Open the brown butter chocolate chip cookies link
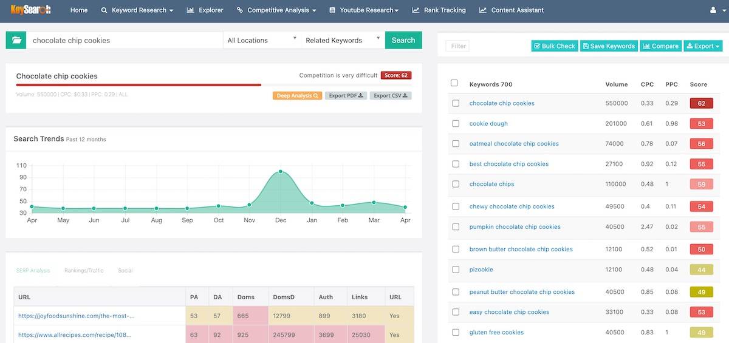 pos(521,249)
